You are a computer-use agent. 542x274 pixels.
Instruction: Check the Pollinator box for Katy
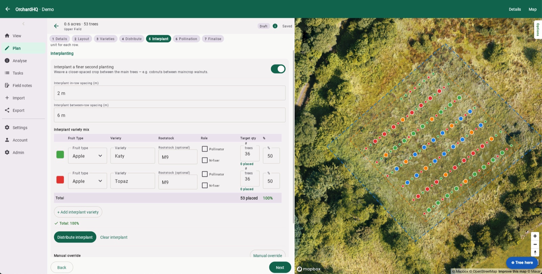(205, 149)
